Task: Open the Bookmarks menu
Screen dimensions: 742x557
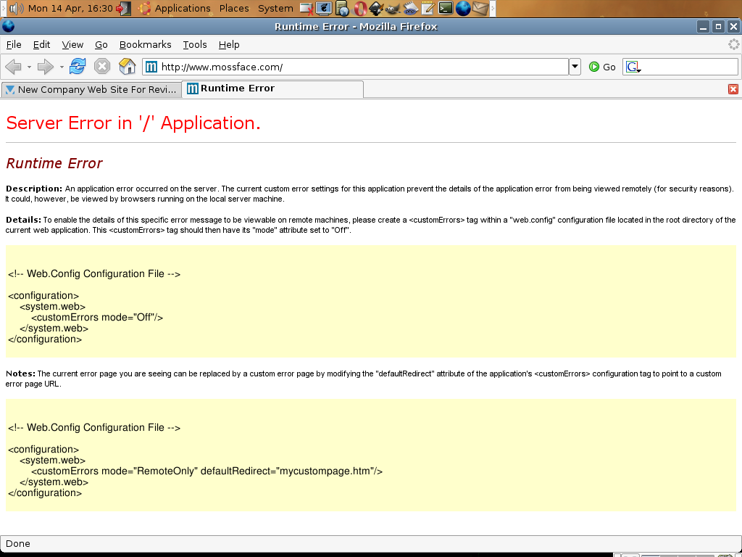Action: coord(145,44)
